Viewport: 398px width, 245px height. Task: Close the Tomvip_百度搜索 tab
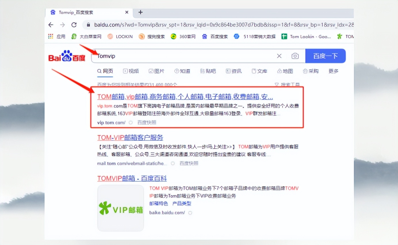point(127,12)
